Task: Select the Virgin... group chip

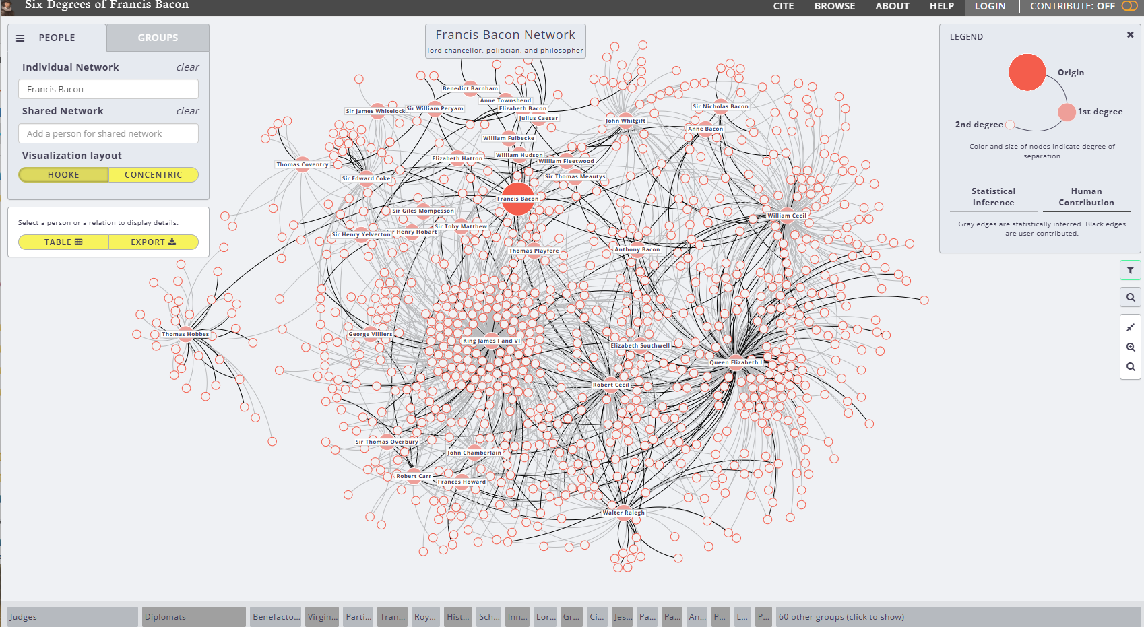Action: 322,617
